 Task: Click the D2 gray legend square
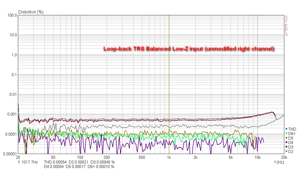(286, 151)
